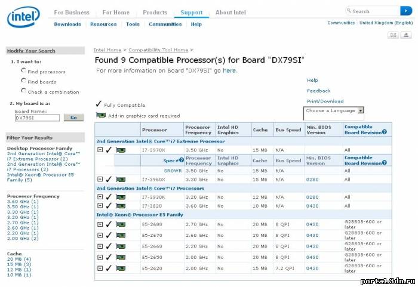Click the add-in graphics card legend icon
Image resolution: width=418 pixels, height=287 pixels.
[101, 115]
